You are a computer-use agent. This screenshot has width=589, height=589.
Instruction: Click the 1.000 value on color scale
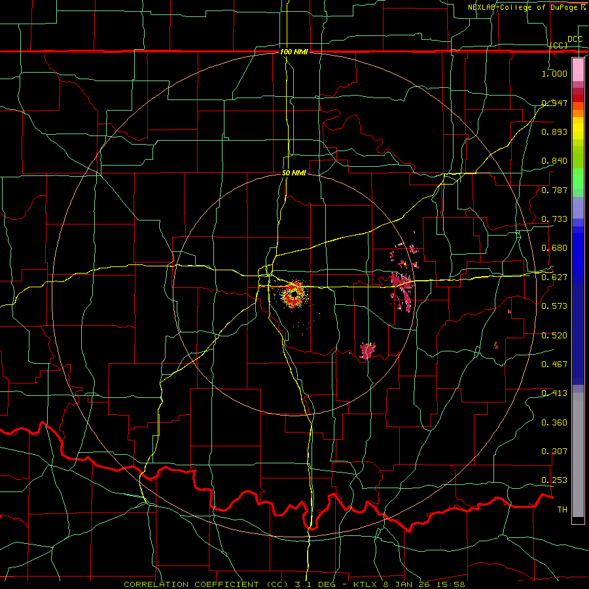[x=554, y=73]
